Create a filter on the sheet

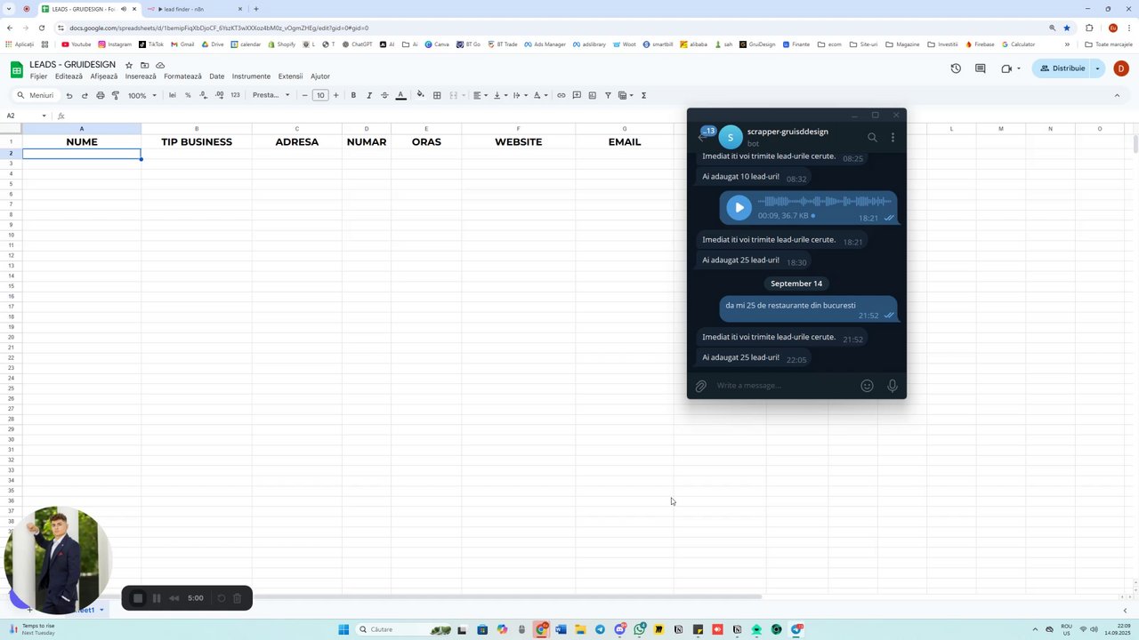(x=608, y=95)
